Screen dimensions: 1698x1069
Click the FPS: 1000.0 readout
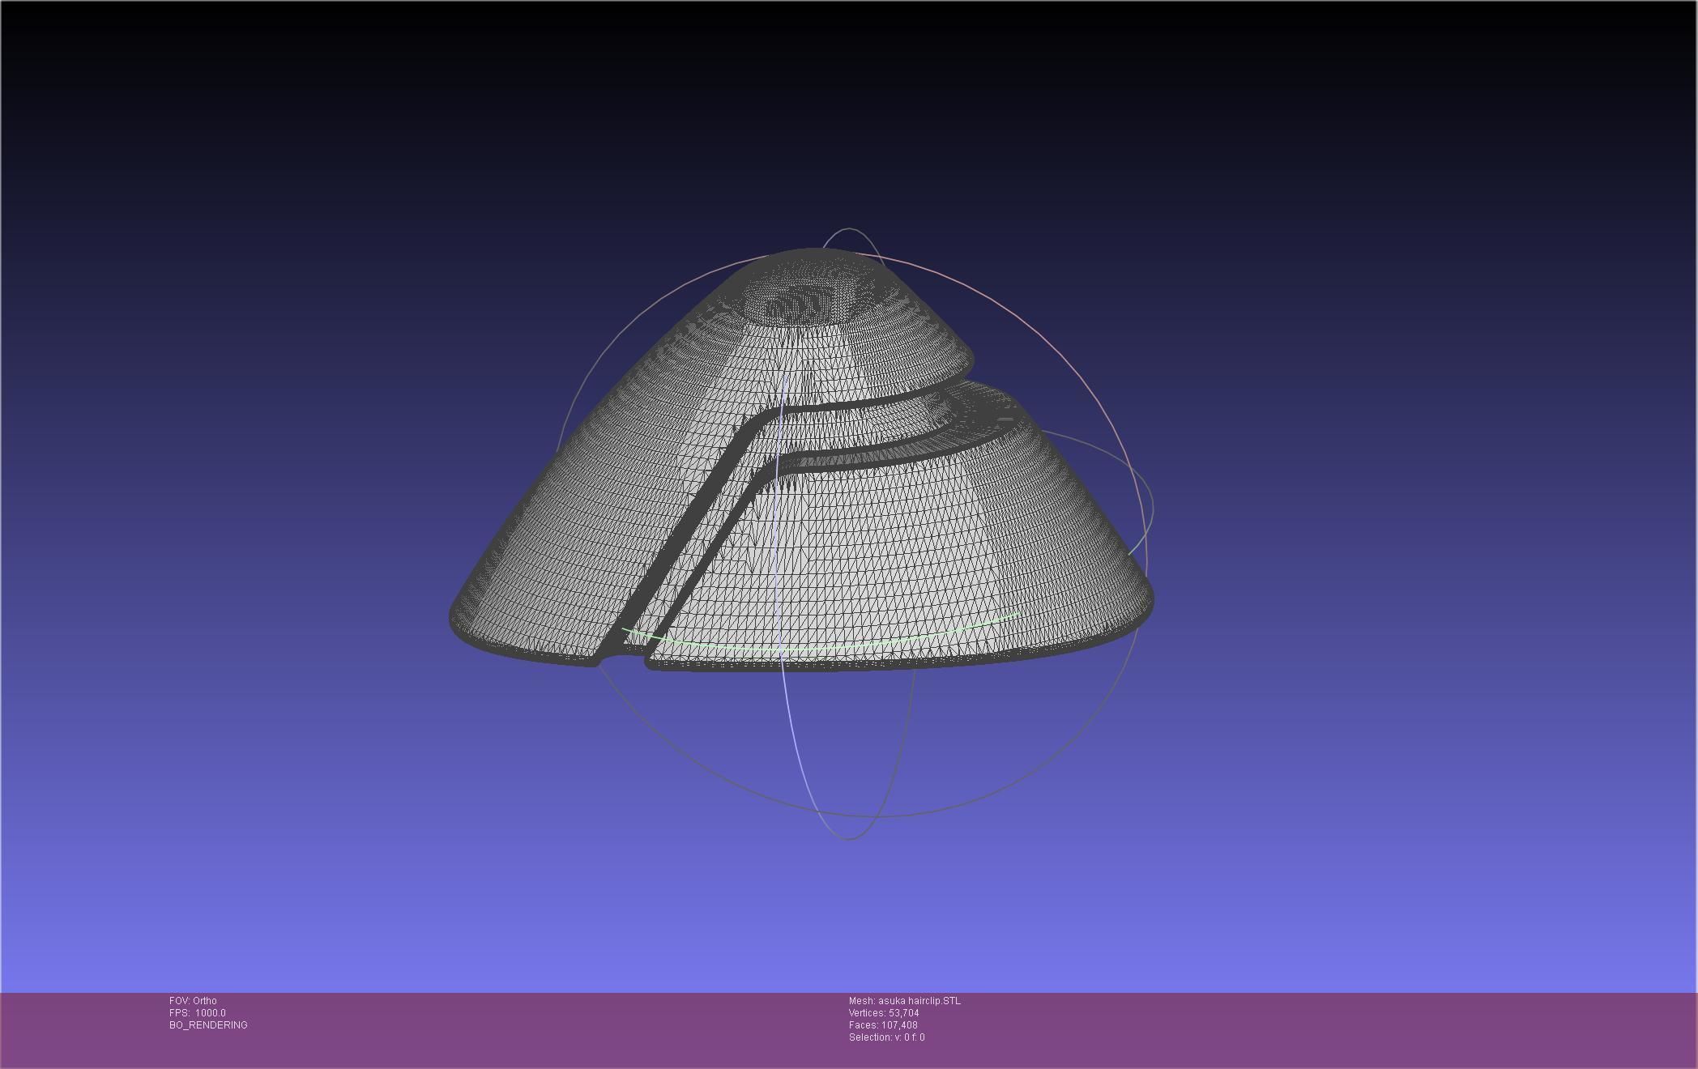point(198,1013)
